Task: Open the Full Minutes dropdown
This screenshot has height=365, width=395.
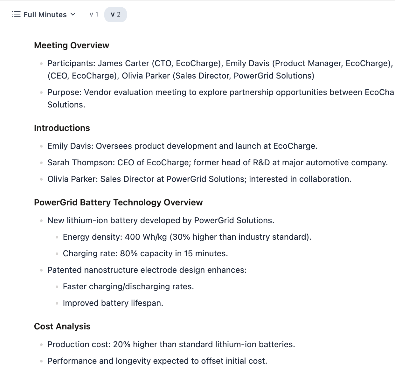Action: coord(45,15)
